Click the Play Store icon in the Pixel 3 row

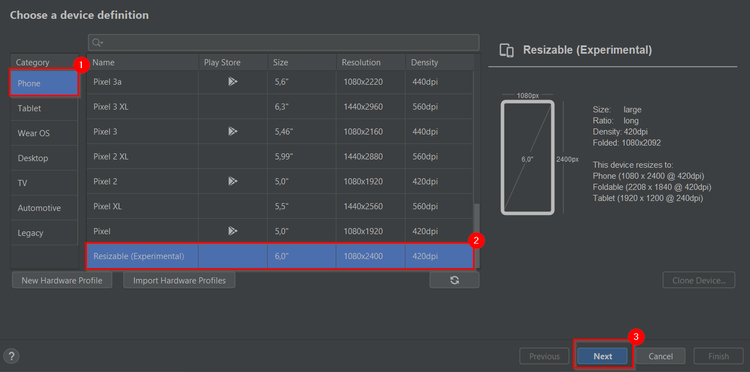click(233, 132)
